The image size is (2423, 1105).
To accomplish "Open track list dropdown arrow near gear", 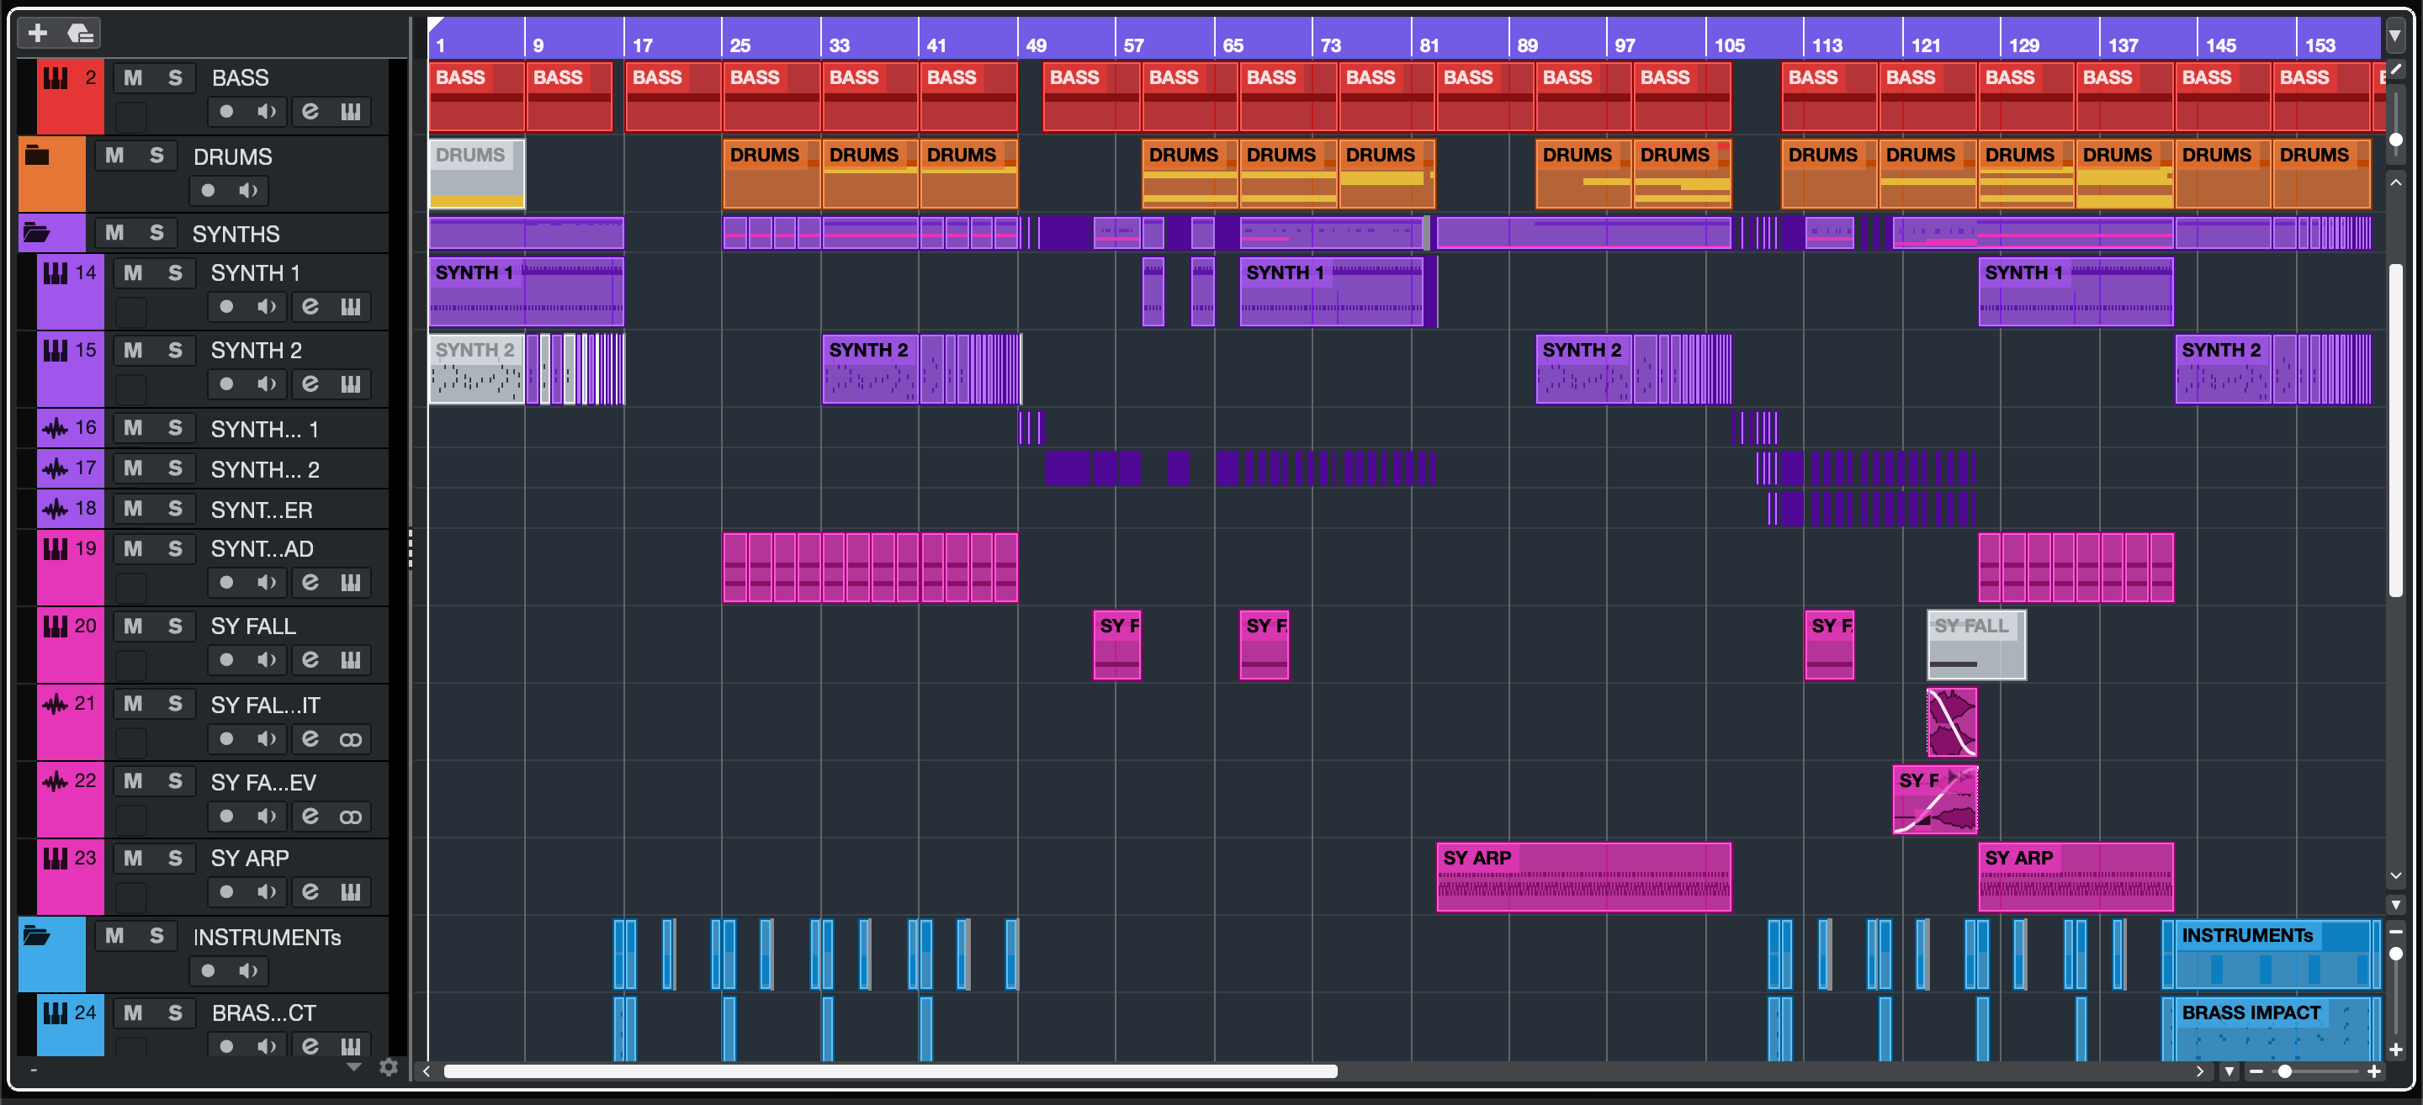I will tap(353, 1067).
